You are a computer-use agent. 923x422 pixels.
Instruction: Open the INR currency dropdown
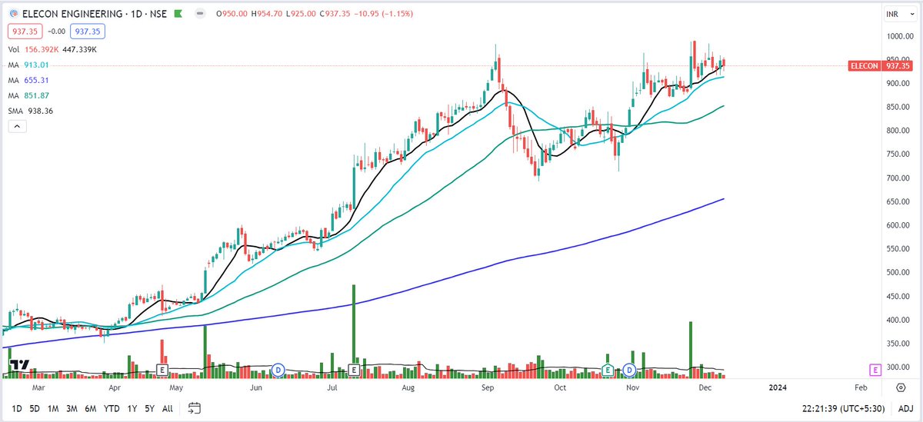pos(901,15)
